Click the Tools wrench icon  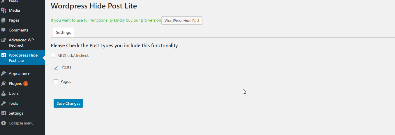pyautogui.click(x=3, y=103)
